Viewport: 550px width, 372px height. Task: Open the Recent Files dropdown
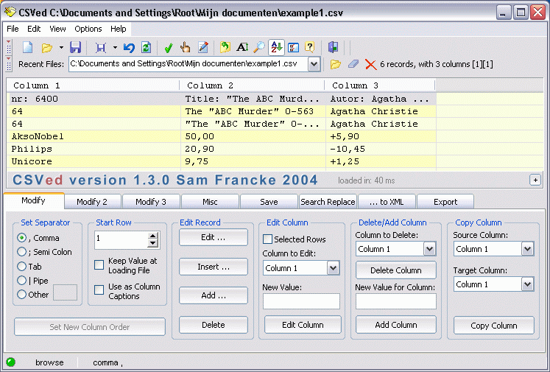pos(314,65)
